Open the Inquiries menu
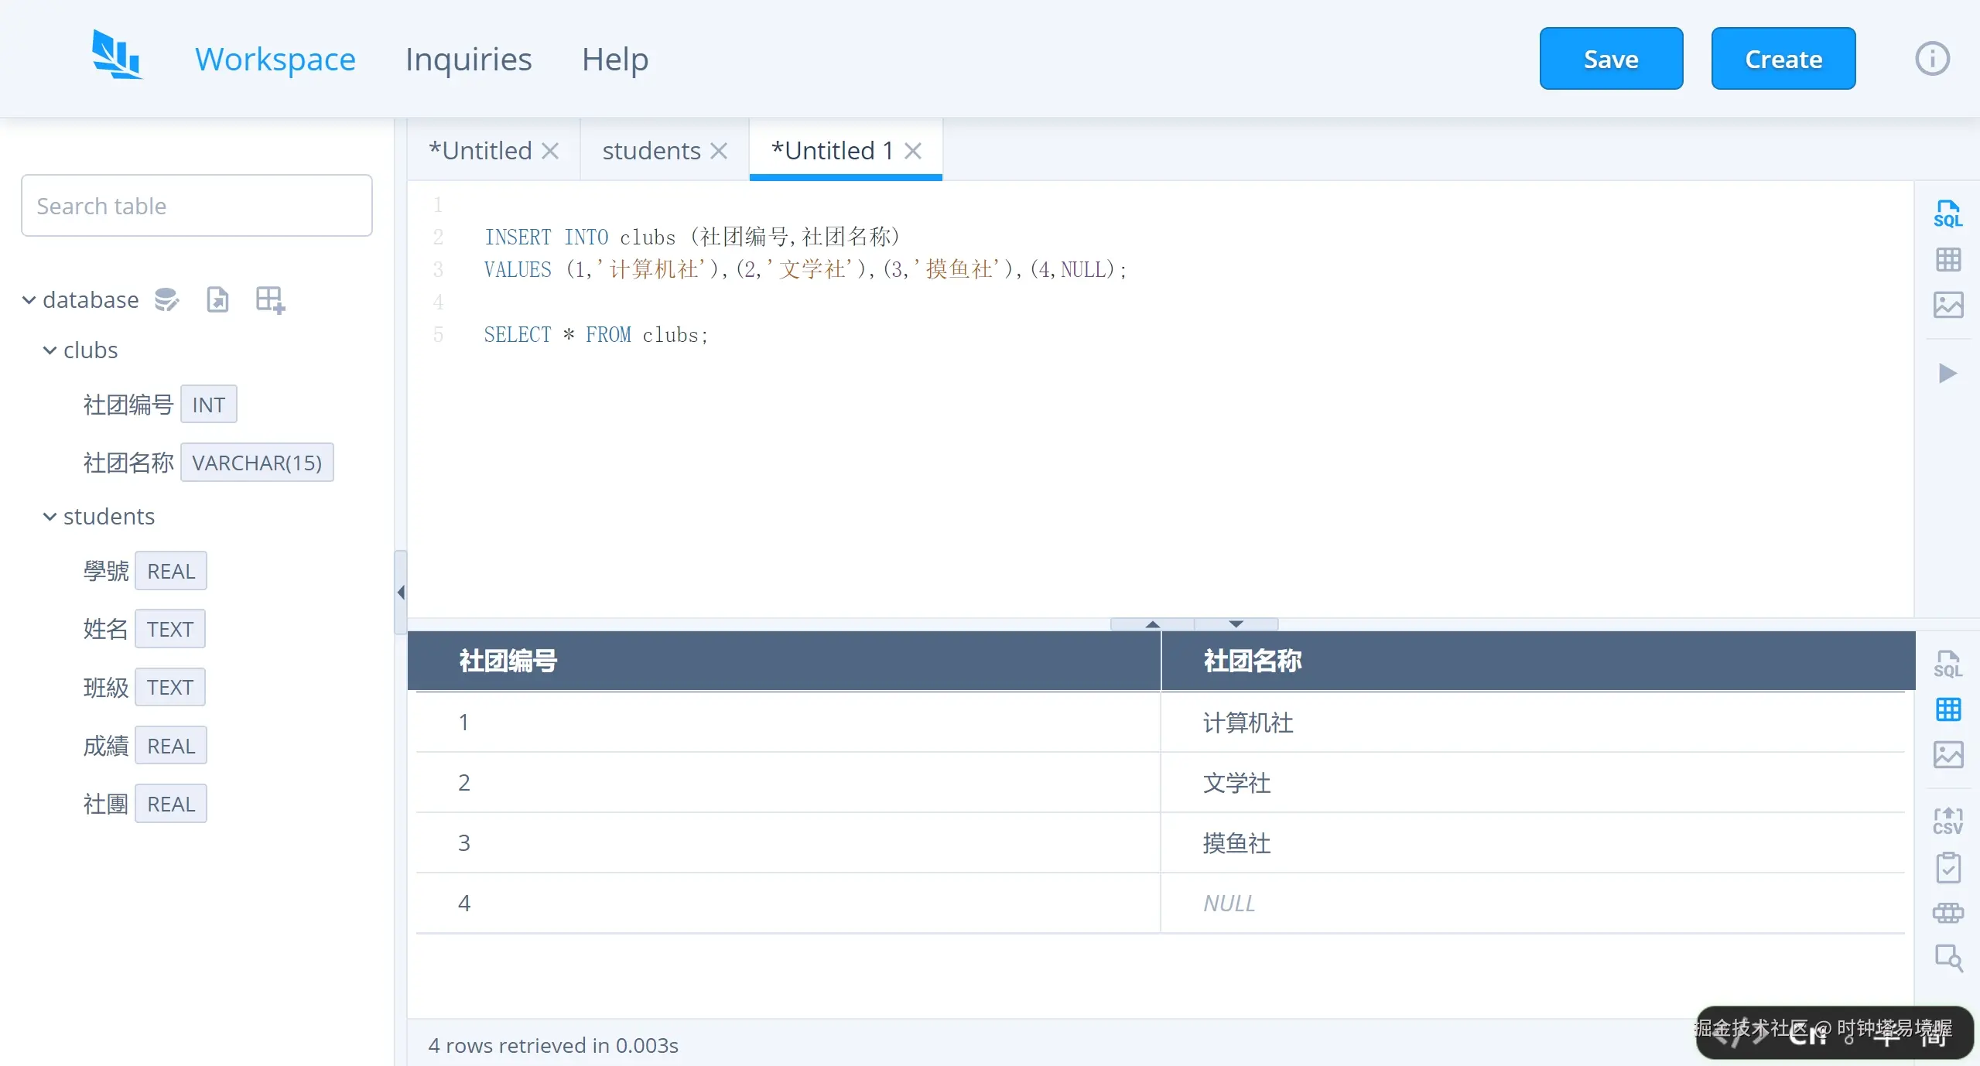The height and width of the screenshot is (1066, 1980). point(468,59)
